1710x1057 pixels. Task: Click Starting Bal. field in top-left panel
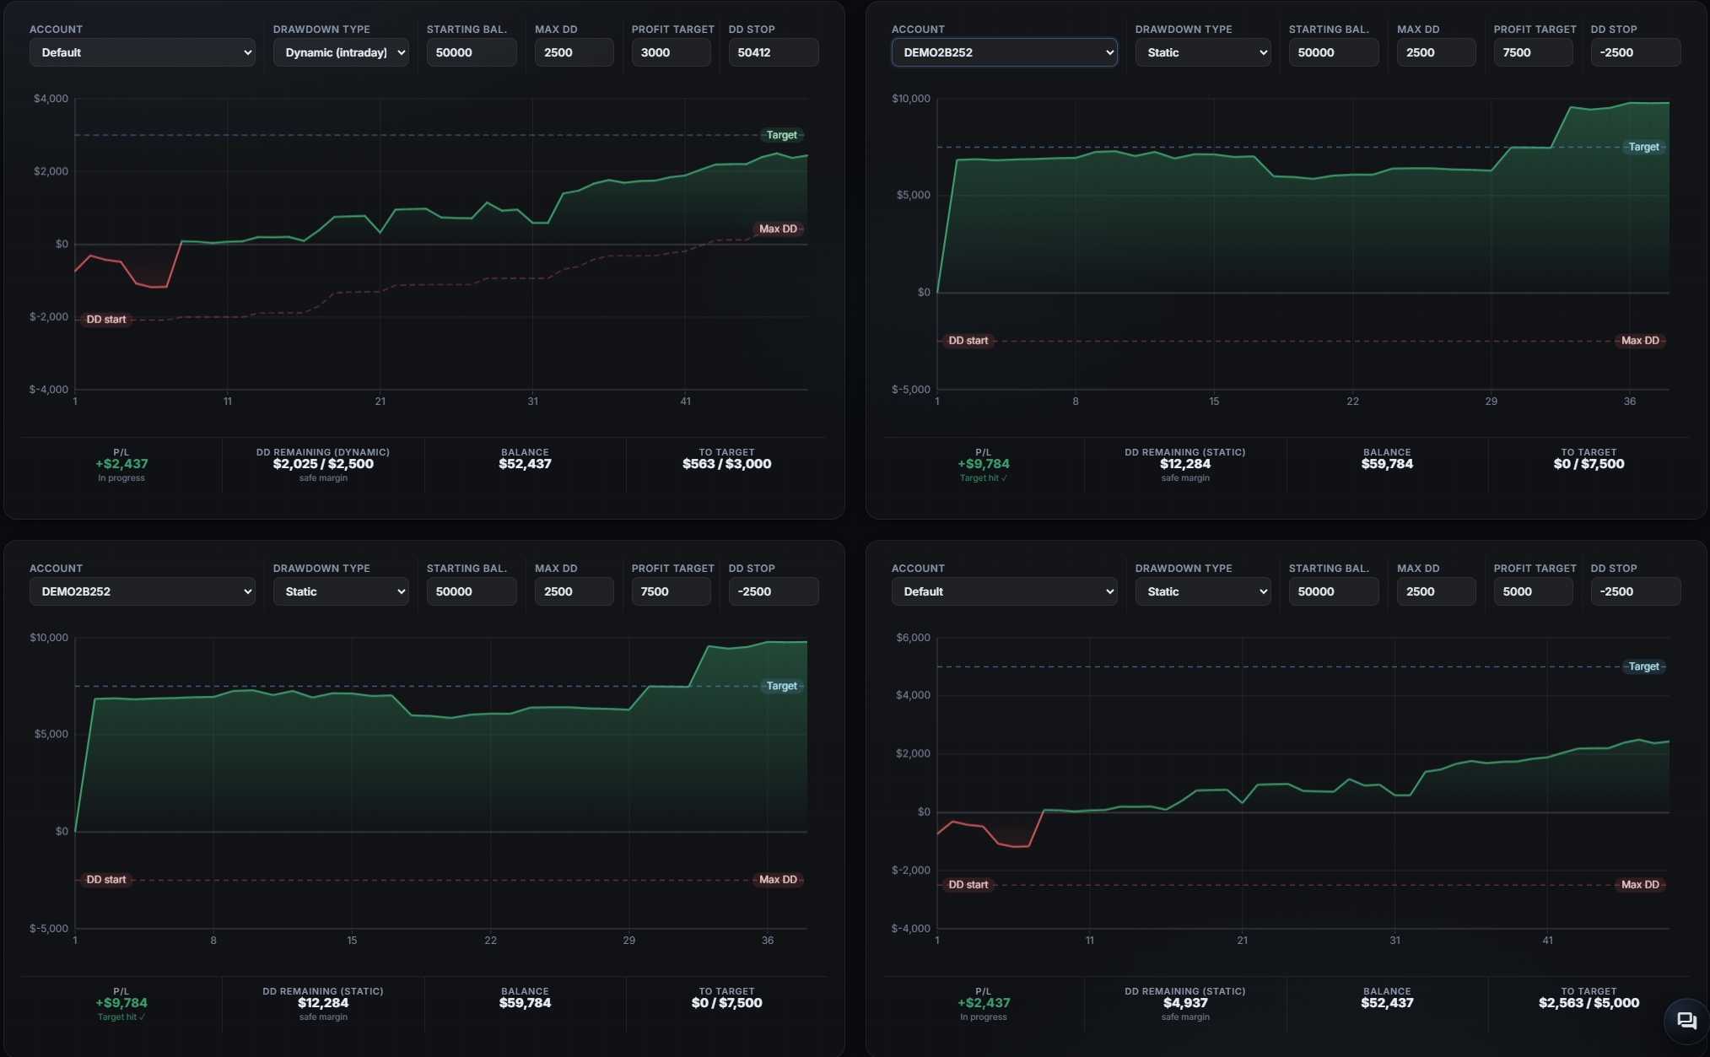[472, 52]
